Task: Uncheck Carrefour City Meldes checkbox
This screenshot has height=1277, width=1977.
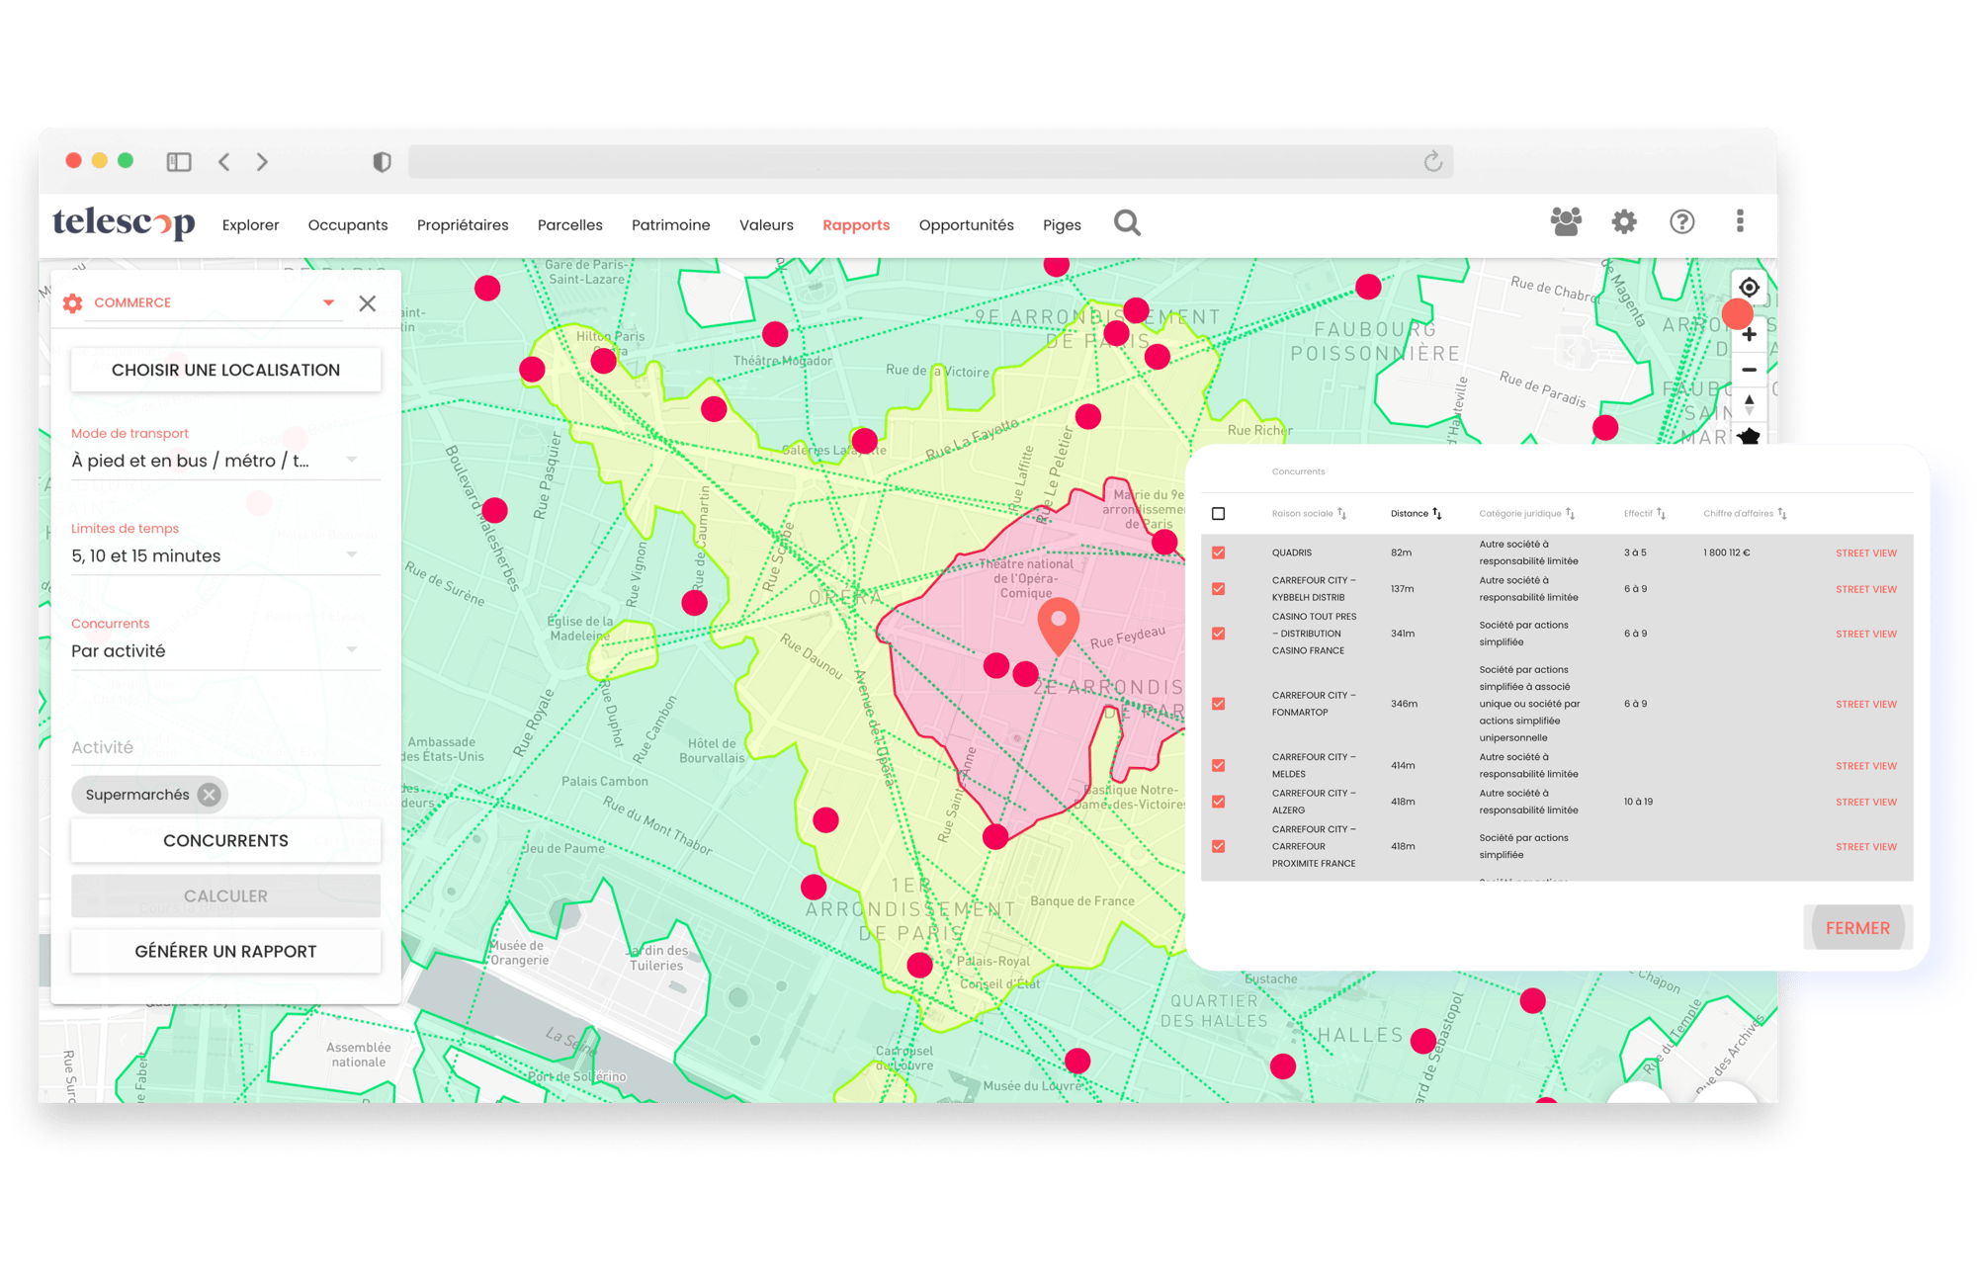Action: [x=1218, y=765]
